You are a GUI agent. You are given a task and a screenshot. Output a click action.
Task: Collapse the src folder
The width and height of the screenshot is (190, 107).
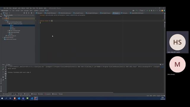click(x=5, y=20)
